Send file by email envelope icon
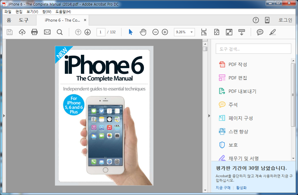The width and height of the screenshot is (298, 195). [x=47, y=32]
